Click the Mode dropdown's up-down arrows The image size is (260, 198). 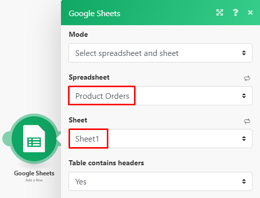(x=244, y=53)
